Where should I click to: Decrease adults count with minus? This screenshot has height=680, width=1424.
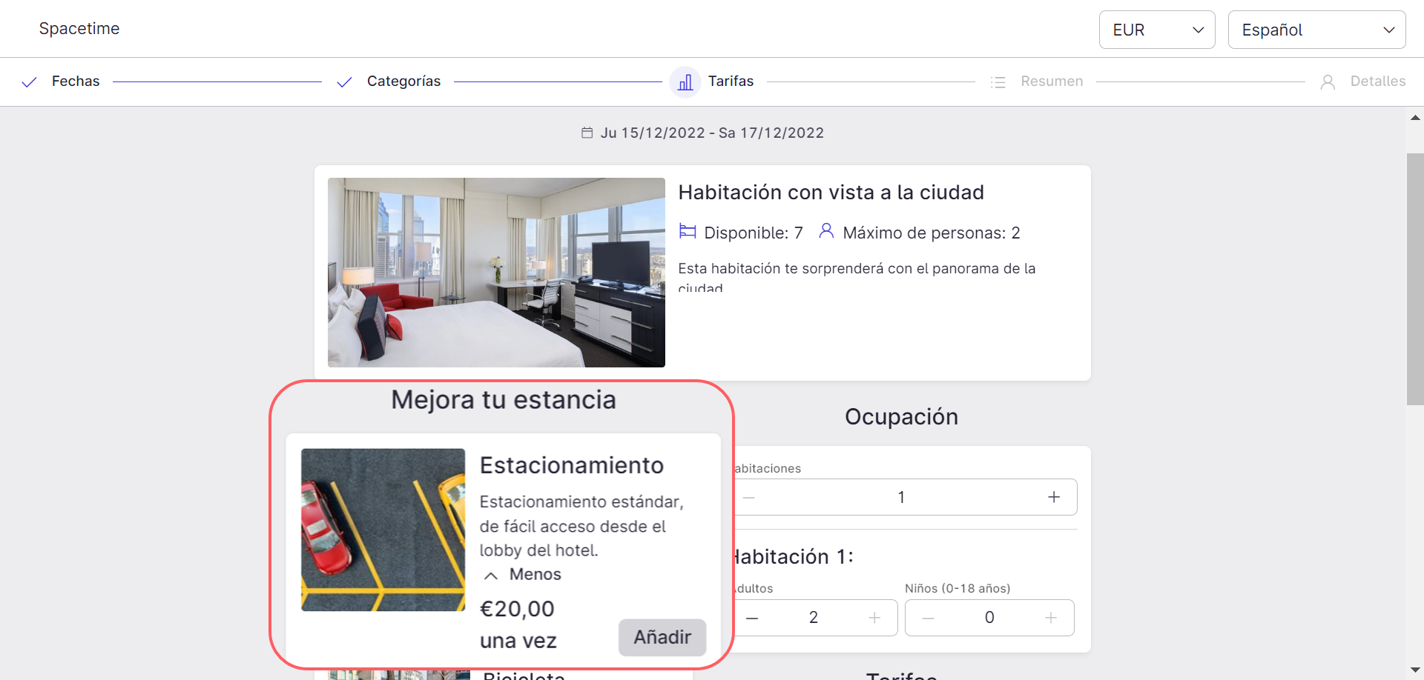point(752,618)
